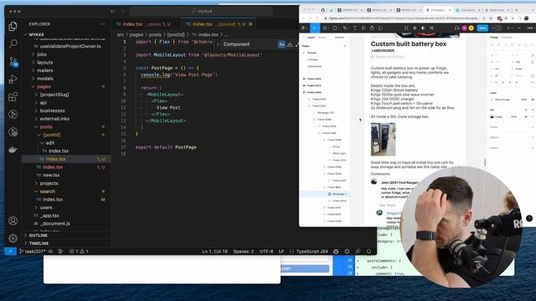Click the notifications bell in VS Code status bar
The height and width of the screenshot is (301, 536).
[368, 251]
